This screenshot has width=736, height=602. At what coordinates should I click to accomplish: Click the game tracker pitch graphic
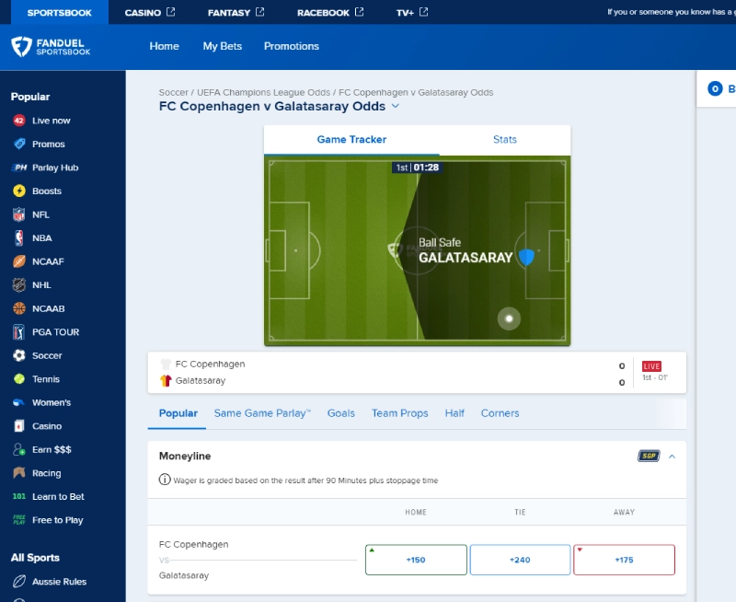(x=418, y=250)
